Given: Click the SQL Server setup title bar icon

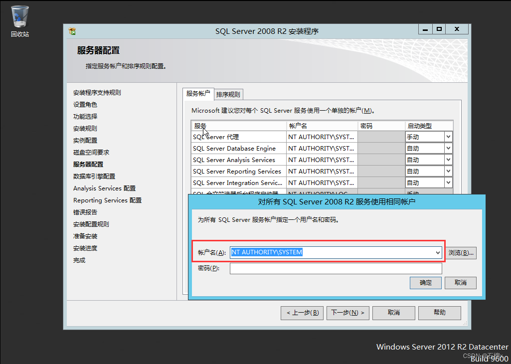Looking at the screenshot, I should click(x=72, y=31).
